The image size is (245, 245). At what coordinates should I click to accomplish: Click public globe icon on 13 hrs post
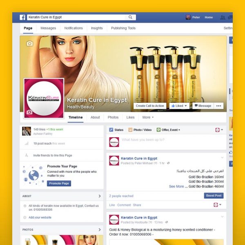167,222
